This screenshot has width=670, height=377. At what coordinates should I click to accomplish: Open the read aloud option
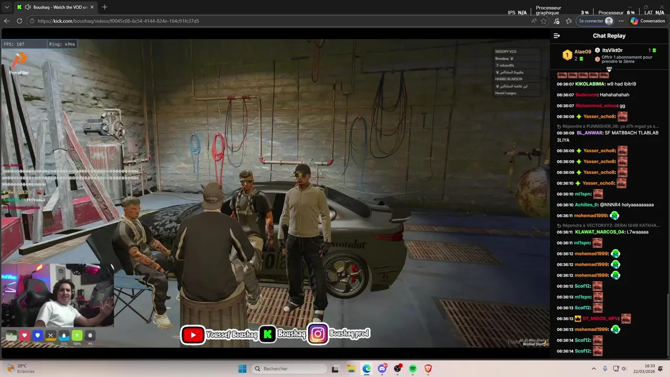click(x=533, y=21)
